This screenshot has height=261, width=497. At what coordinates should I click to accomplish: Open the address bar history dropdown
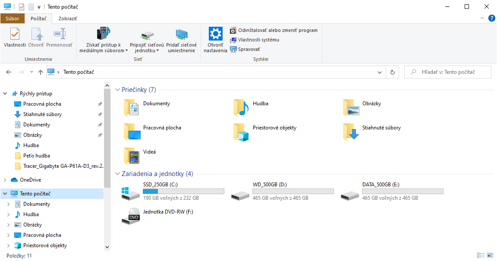pos(379,72)
